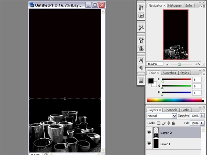Switch to the Histogram tab
The height and width of the screenshot is (155, 207).
click(175, 5)
